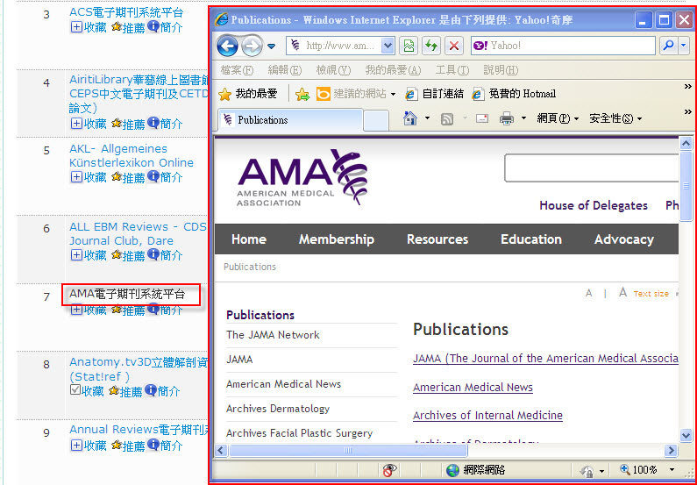Viewport: 697px width, 485px height.
Task: Refresh the page with green arrows icon
Action: point(431,46)
